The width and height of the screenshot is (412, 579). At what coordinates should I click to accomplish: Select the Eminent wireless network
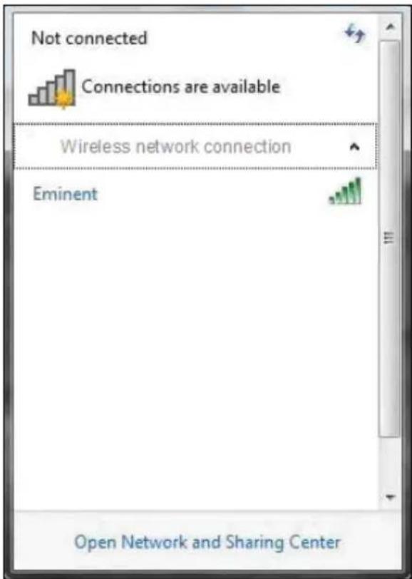point(195,193)
